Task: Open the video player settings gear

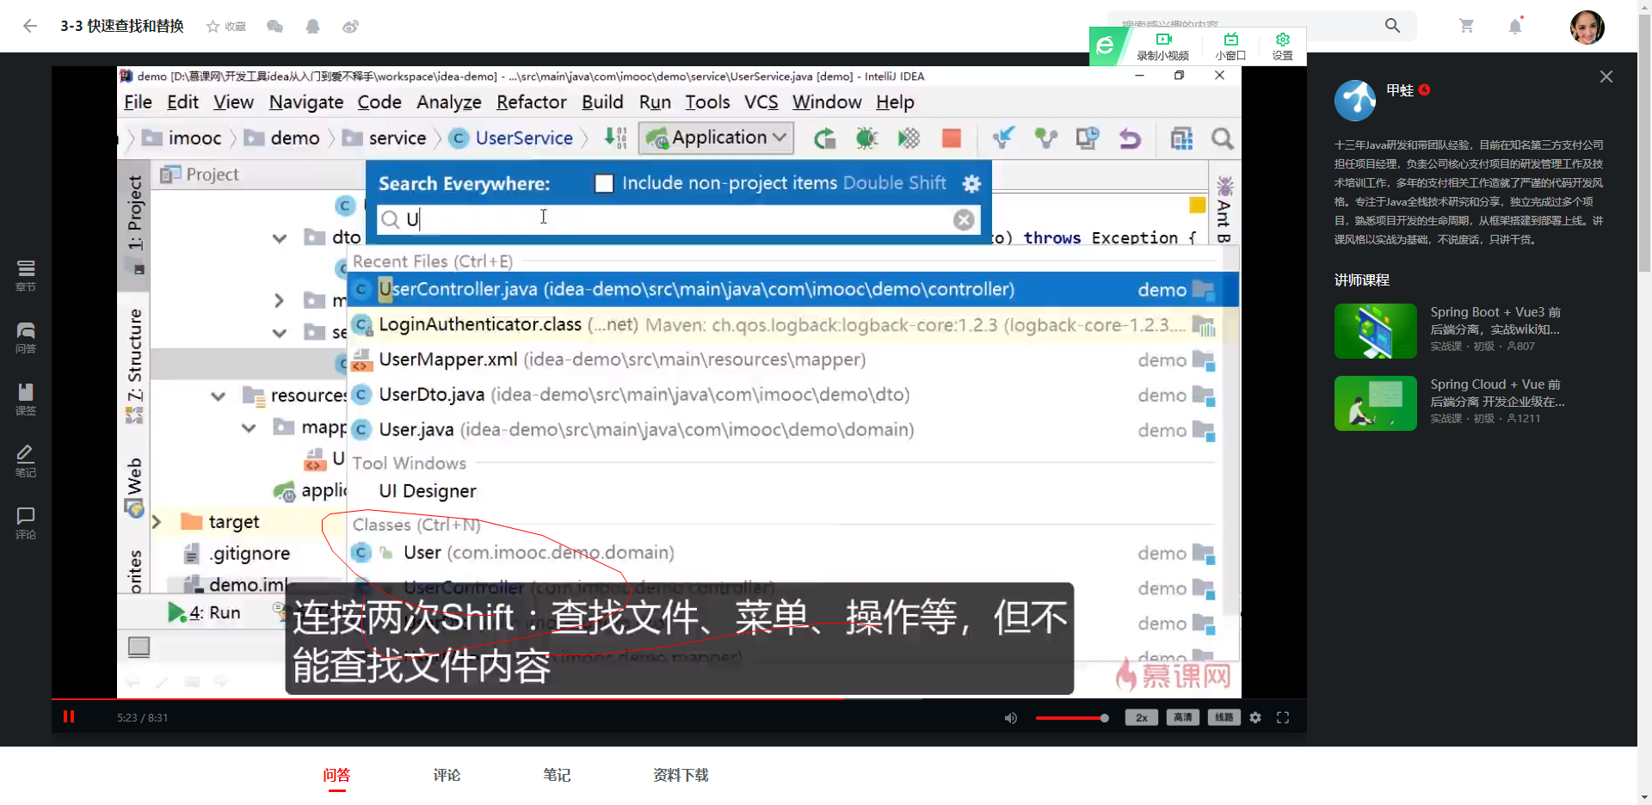Action: click(1255, 717)
